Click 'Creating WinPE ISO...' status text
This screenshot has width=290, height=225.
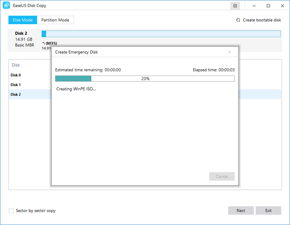(x=76, y=89)
